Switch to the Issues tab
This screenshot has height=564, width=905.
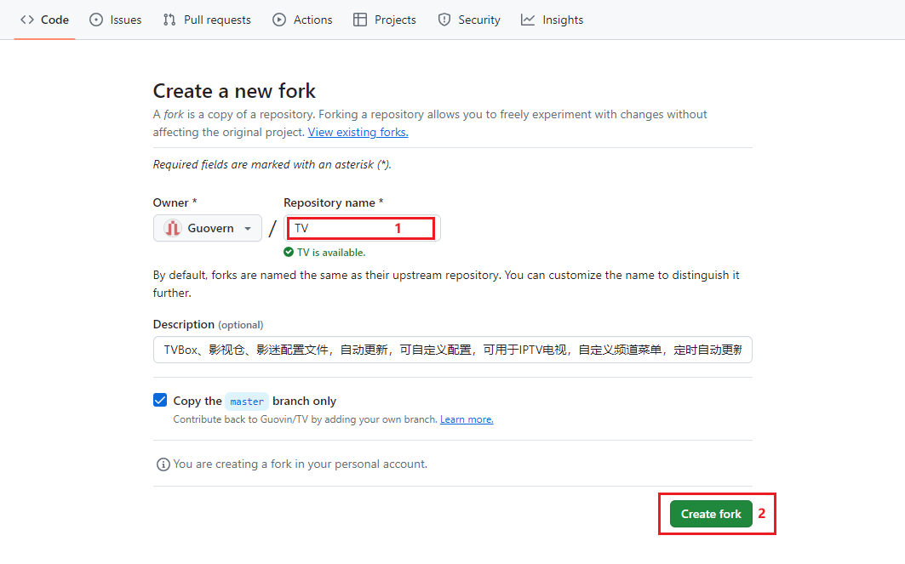pos(116,20)
